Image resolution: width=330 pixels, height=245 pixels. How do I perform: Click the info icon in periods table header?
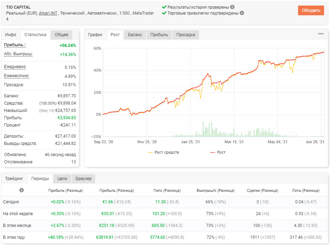click(x=22, y=190)
